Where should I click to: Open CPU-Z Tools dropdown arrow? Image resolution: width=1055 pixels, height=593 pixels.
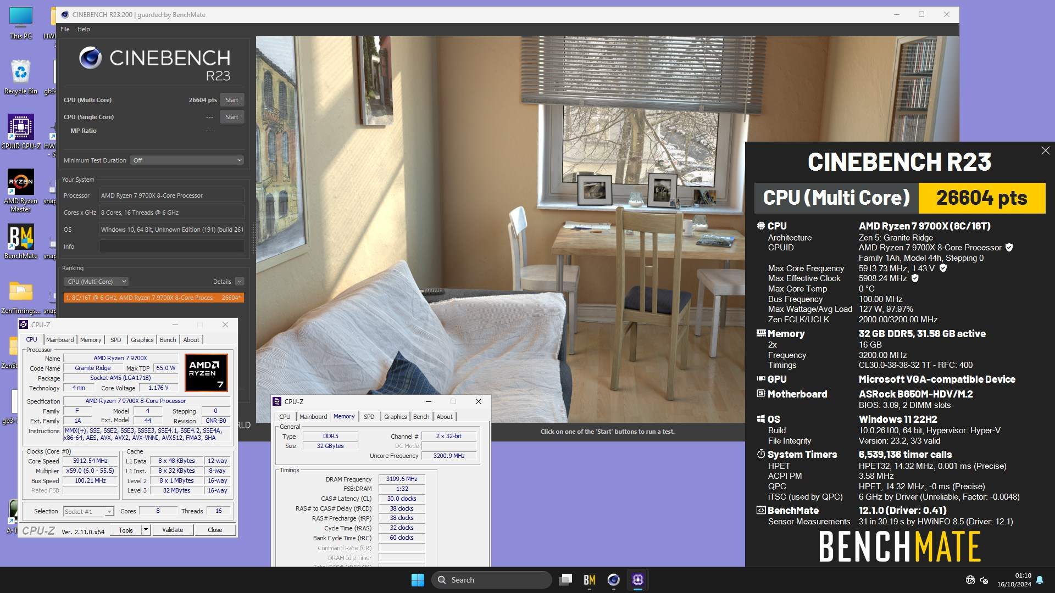pos(146,530)
